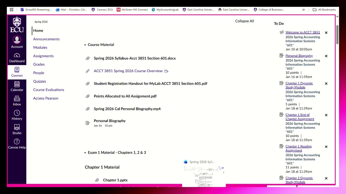Dismiss Personal Biography to-do item
This screenshot has width=346, height=194.
[326, 56]
